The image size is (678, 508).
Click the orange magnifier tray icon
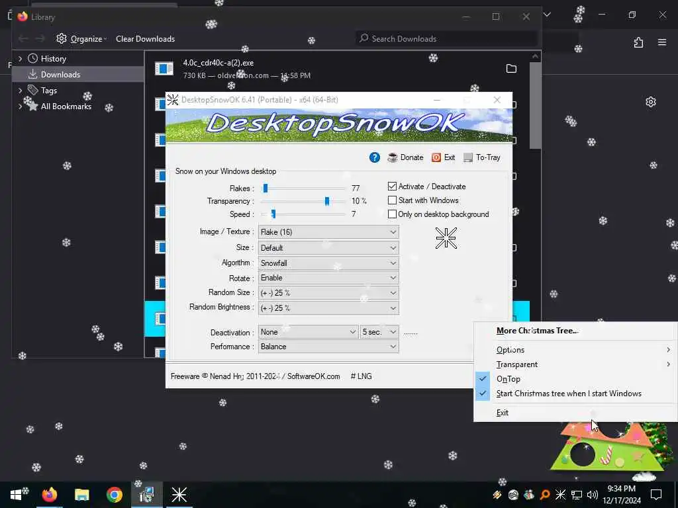pos(545,495)
